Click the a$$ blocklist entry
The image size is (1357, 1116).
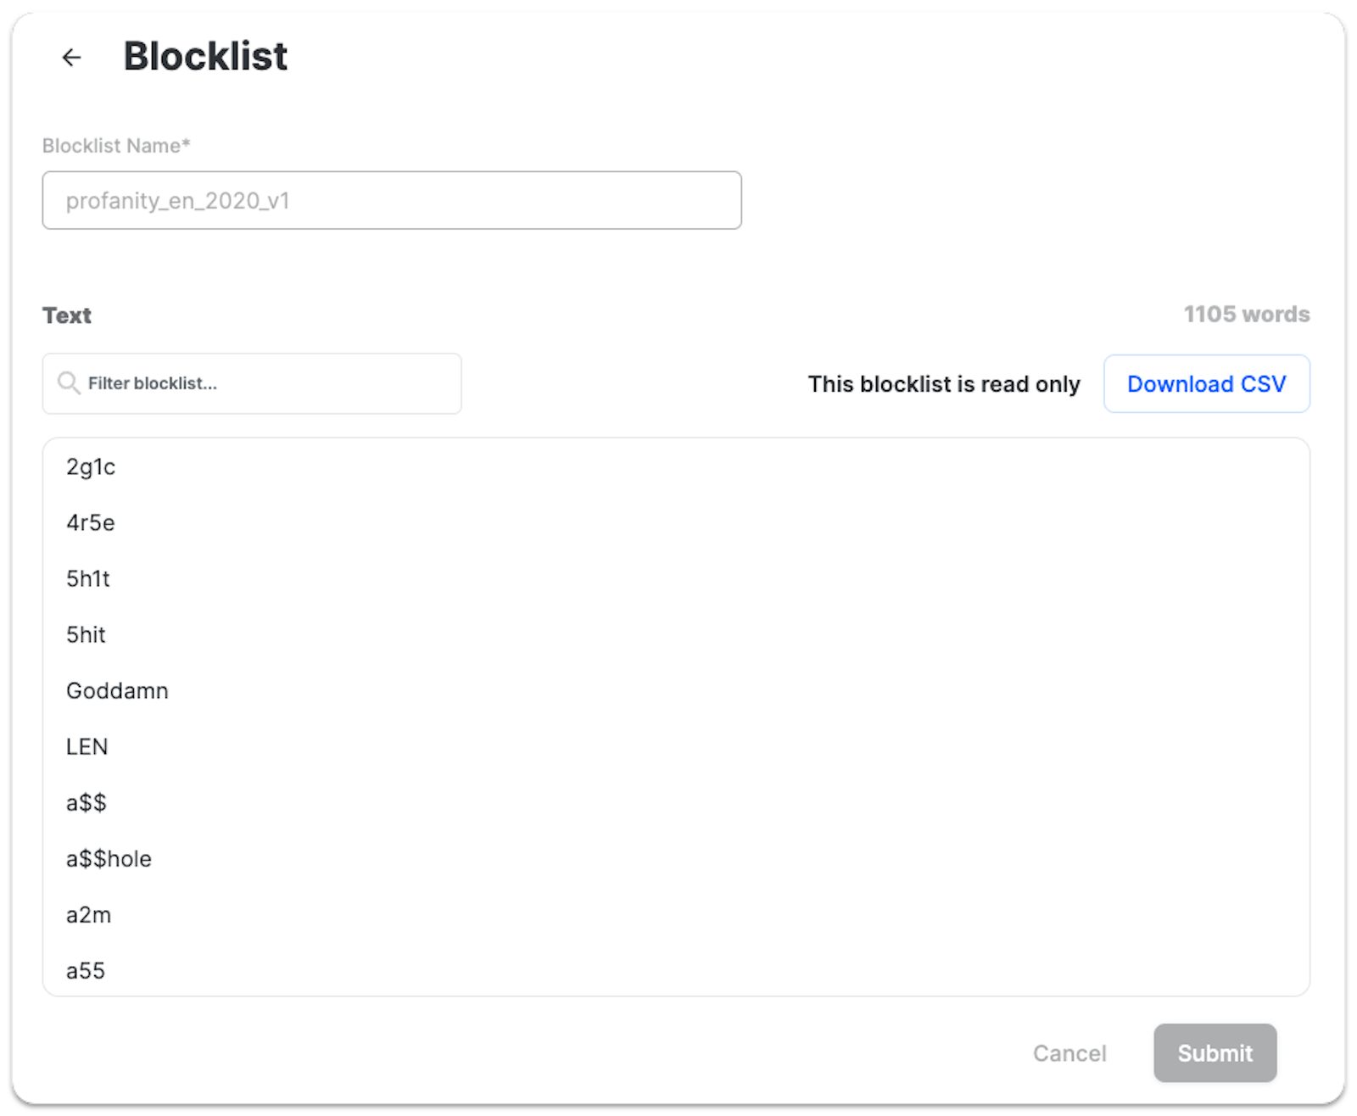pyautogui.click(x=86, y=802)
